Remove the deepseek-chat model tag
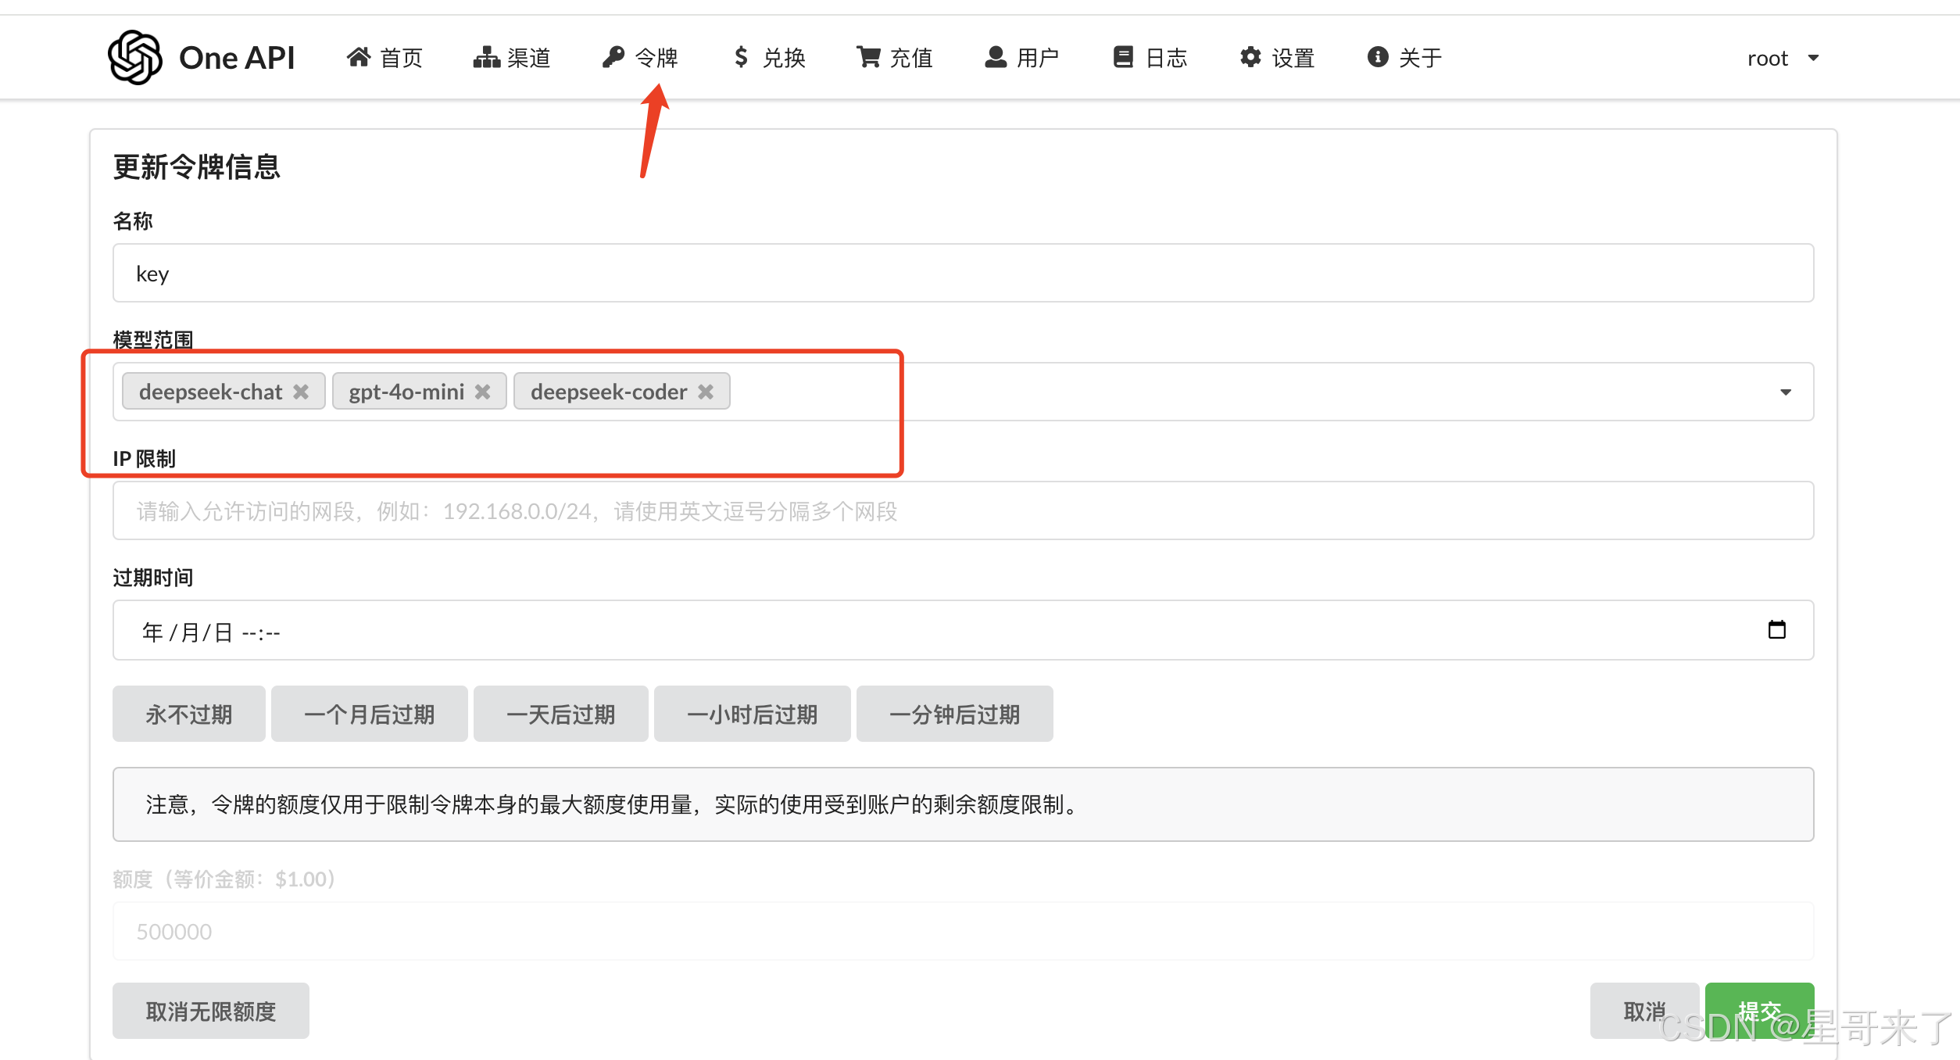Image resolution: width=1960 pixels, height=1060 pixels. (301, 392)
